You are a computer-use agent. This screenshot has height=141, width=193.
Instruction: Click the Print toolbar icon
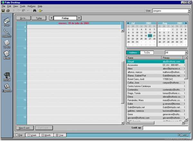[x=8, y=11]
